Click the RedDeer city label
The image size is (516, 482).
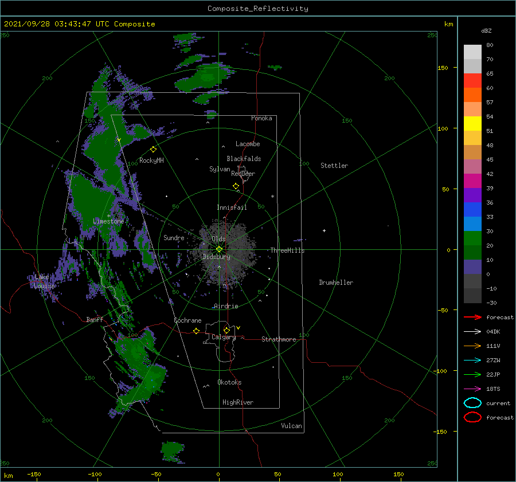pos(243,174)
